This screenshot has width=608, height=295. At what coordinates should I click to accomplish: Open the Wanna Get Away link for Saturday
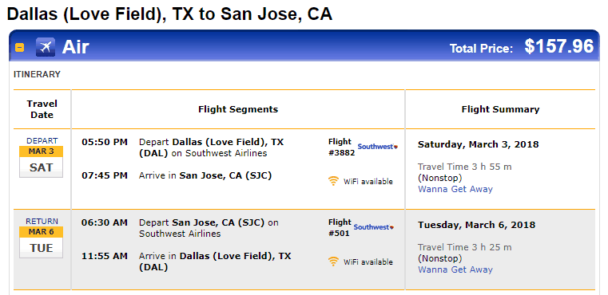(x=455, y=189)
